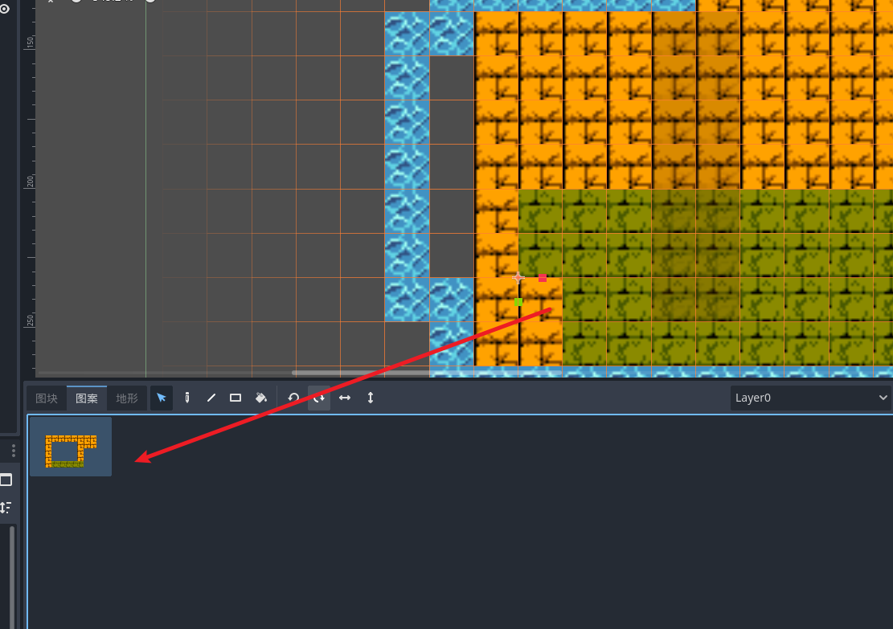Switch to the 图案 tab

click(x=87, y=398)
